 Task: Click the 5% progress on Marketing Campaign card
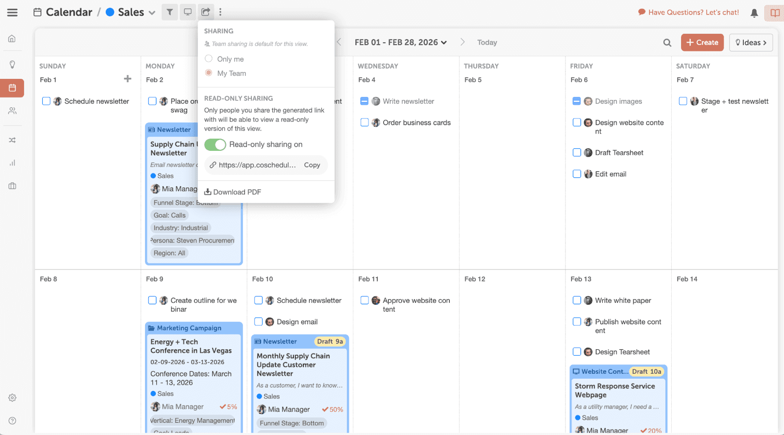coord(228,407)
